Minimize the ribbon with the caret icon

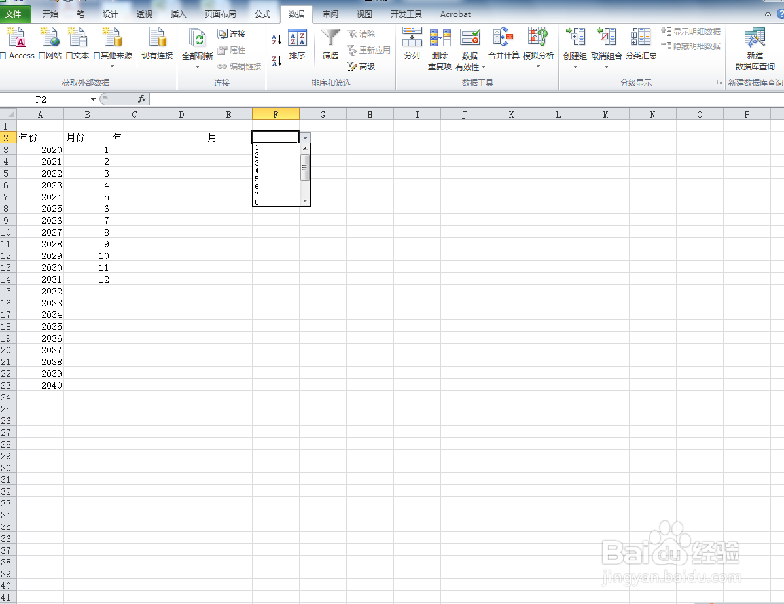click(x=768, y=14)
